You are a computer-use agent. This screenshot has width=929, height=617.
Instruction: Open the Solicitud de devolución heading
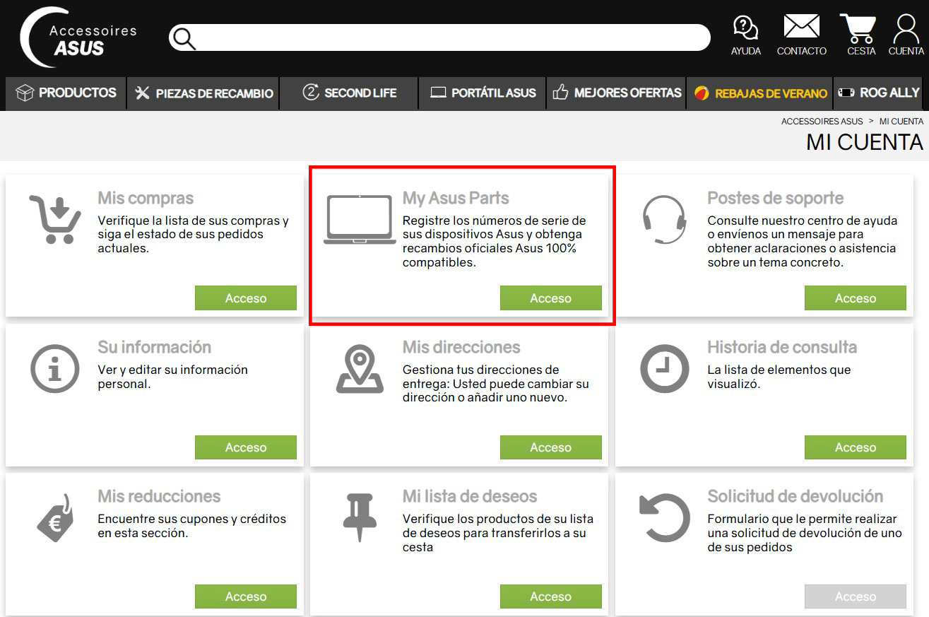[x=795, y=497]
